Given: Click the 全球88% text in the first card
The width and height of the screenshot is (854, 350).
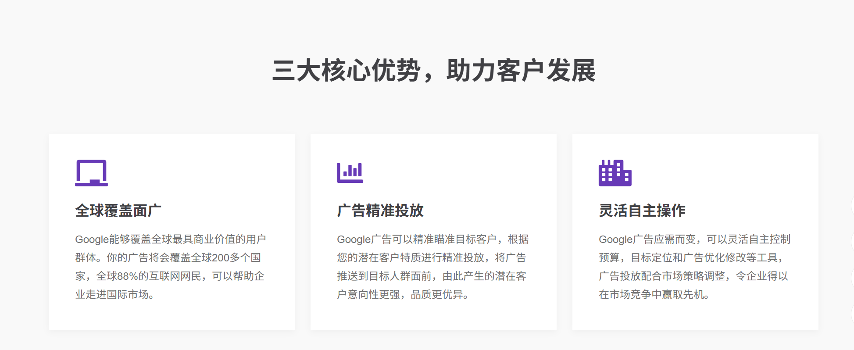Looking at the screenshot, I should 117,276.
